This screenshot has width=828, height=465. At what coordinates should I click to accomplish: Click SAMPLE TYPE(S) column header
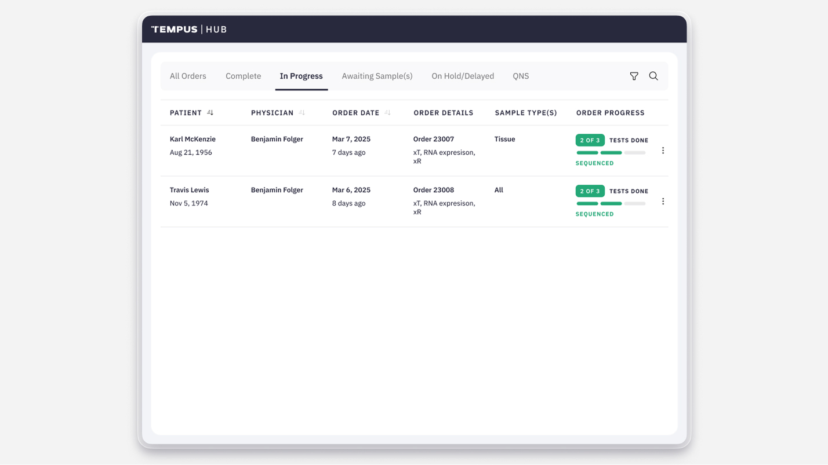(x=526, y=113)
